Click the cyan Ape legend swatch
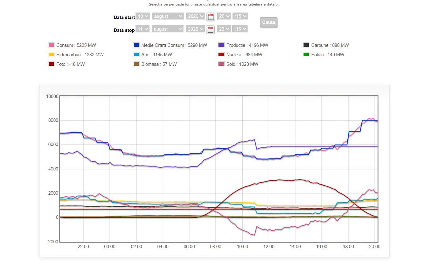Viewport: 421px width, 261px height. click(x=136, y=54)
